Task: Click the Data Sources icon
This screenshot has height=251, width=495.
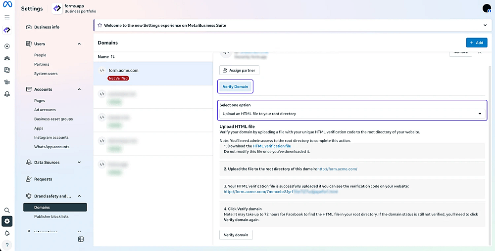Action: (x=29, y=163)
